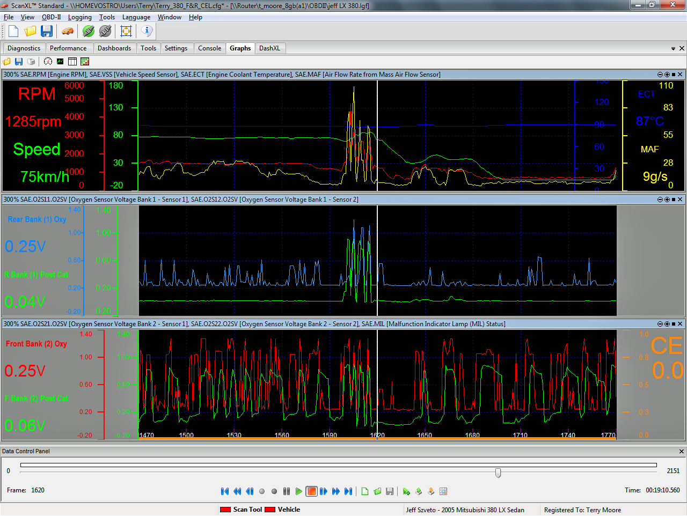
Task: Zoom out the RPM graph panel
Action: pyautogui.click(x=660, y=75)
